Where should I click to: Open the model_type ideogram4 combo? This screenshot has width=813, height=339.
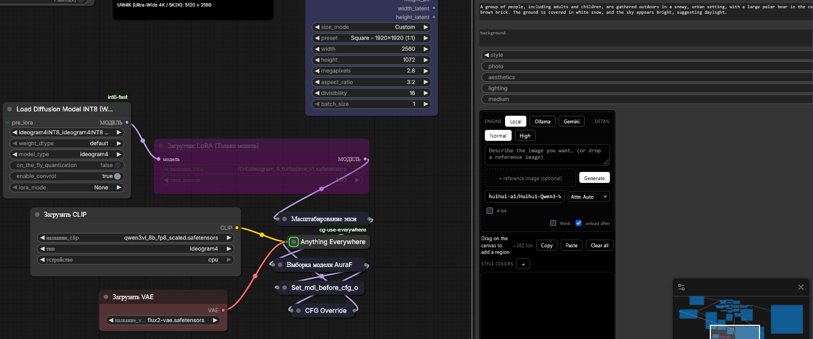[x=67, y=154]
